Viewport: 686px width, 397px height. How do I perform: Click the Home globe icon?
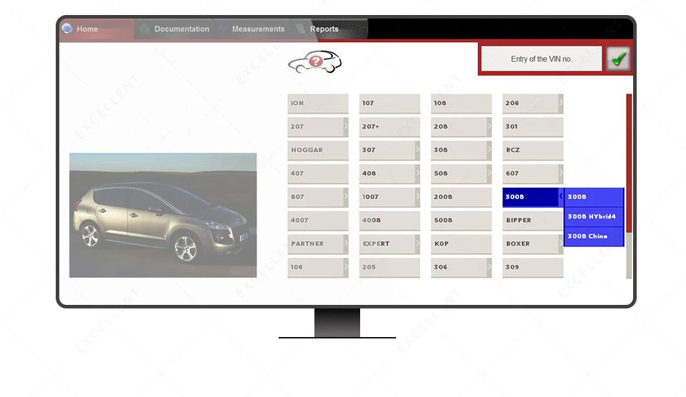click(67, 29)
